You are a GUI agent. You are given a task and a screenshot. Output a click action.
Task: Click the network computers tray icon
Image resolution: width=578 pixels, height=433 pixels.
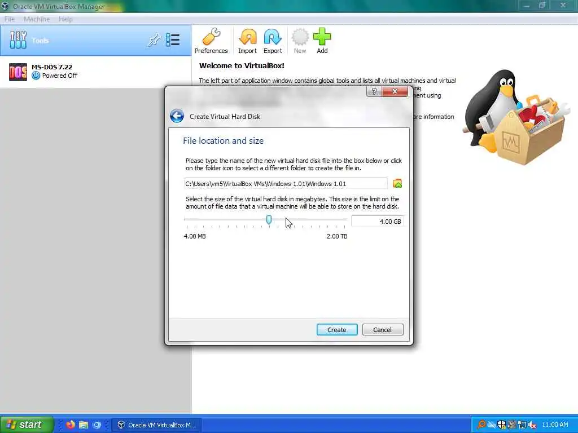point(522,425)
